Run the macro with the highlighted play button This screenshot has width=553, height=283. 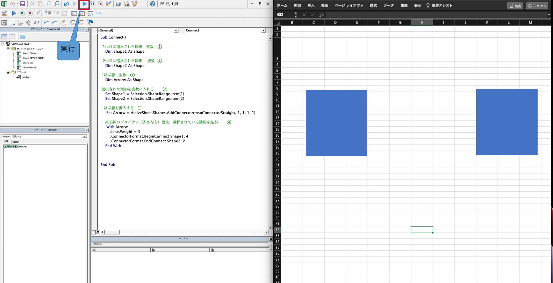point(85,4)
